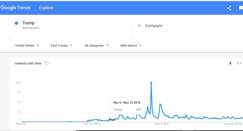This screenshot has height=131, width=243.
Task: Expand the United States region dropdown
Action: (27, 45)
